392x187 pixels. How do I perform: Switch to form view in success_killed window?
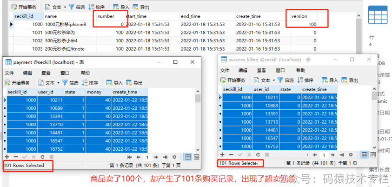coord(373,155)
